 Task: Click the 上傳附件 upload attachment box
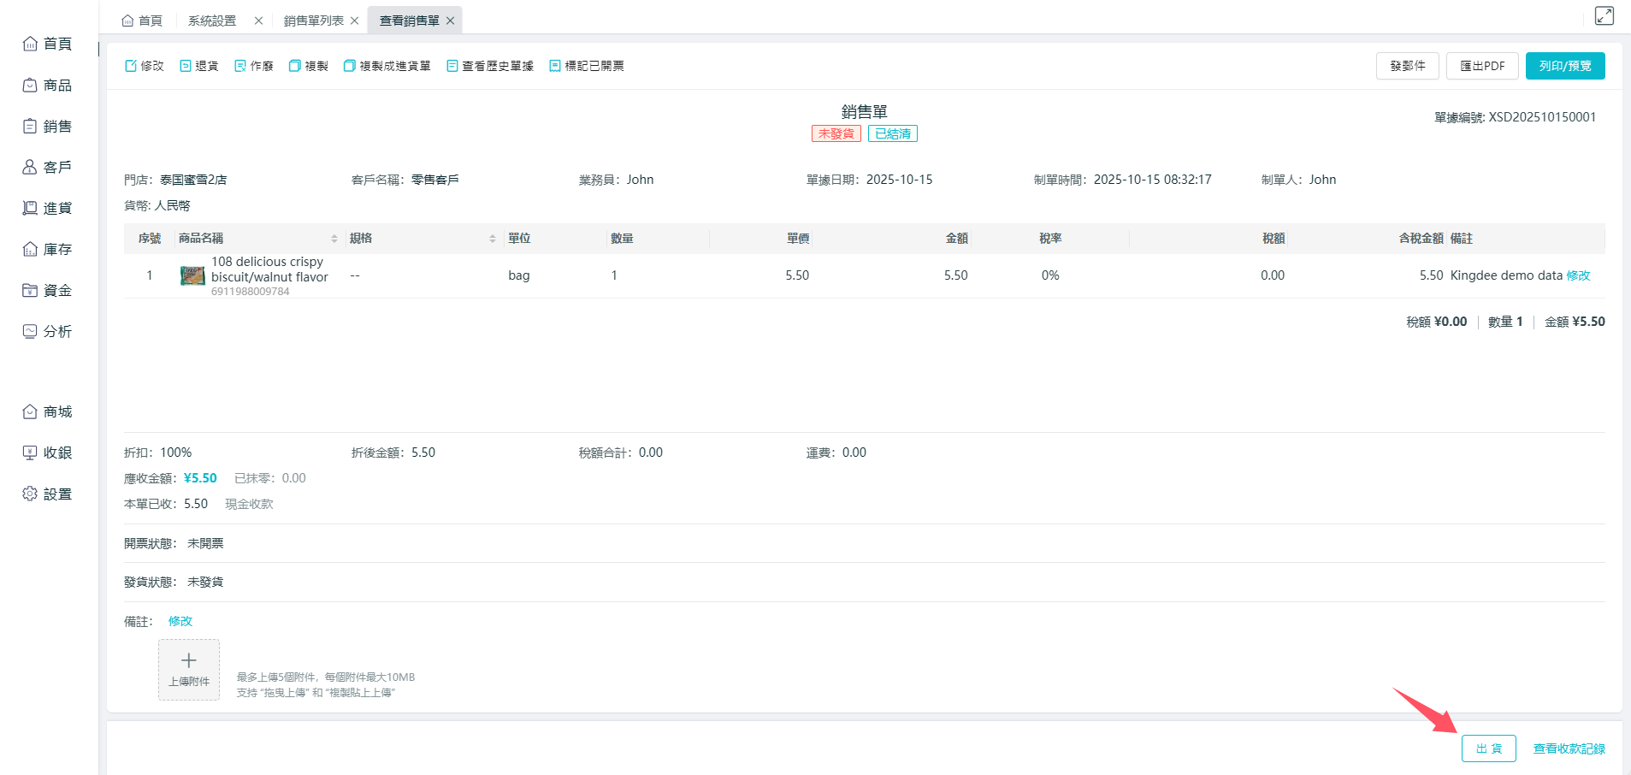(189, 669)
